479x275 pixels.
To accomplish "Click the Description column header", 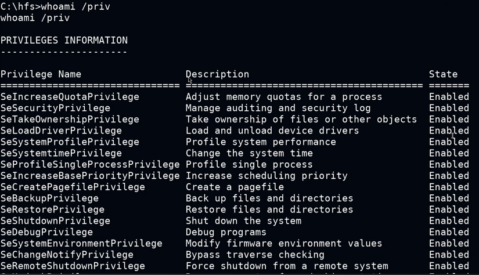I will 217,74.
